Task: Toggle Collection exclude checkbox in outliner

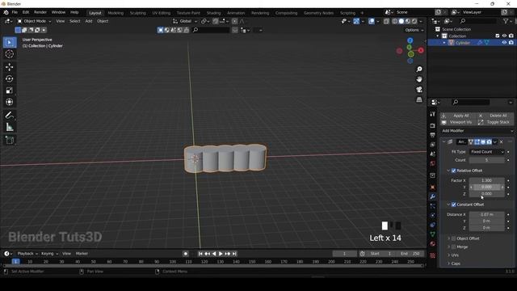Action: (498, 36)
